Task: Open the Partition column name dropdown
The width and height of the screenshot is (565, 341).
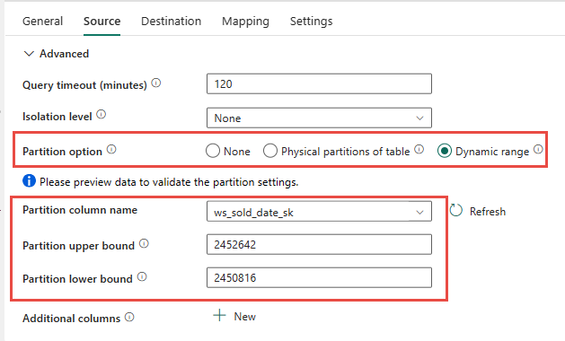Action: [319, 212]
